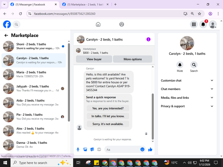The width and height of the screenshot is (223, 167).
Task: Open Alex - 2 beds, 1 baths conversation
Action: (x=33, y=130)
